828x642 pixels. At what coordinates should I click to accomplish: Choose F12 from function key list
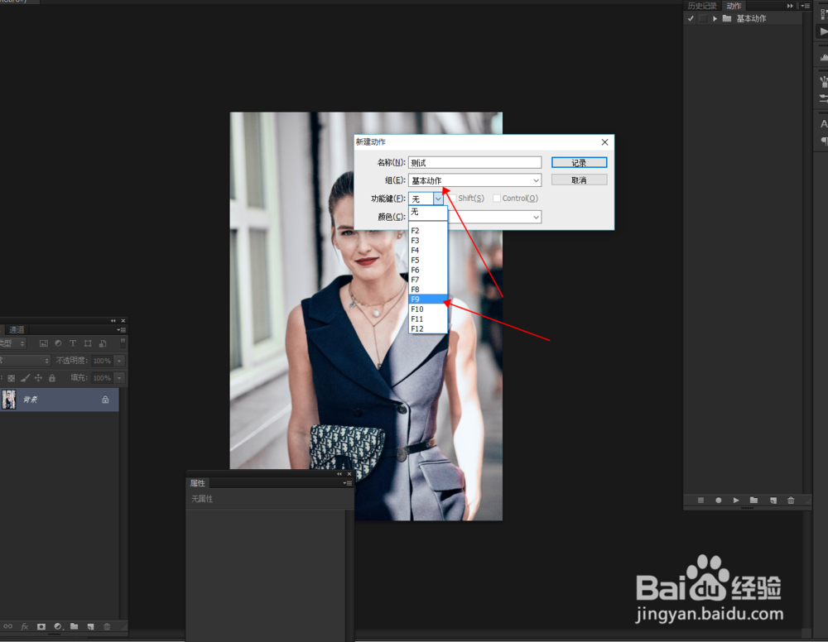click(x=428, y=328)
